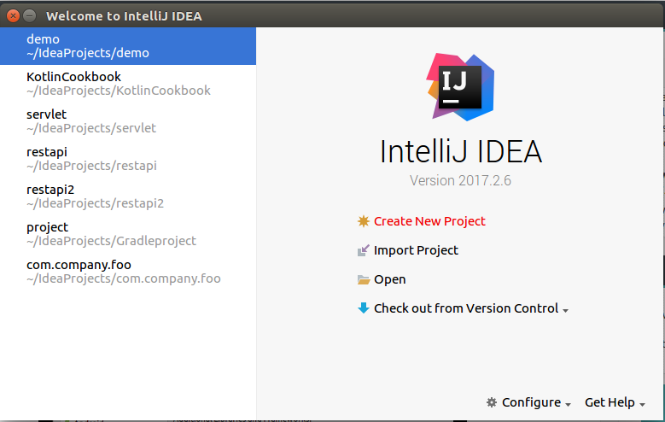
Task: Open Check out from Version Control
Action: click(x=465, y=308)
